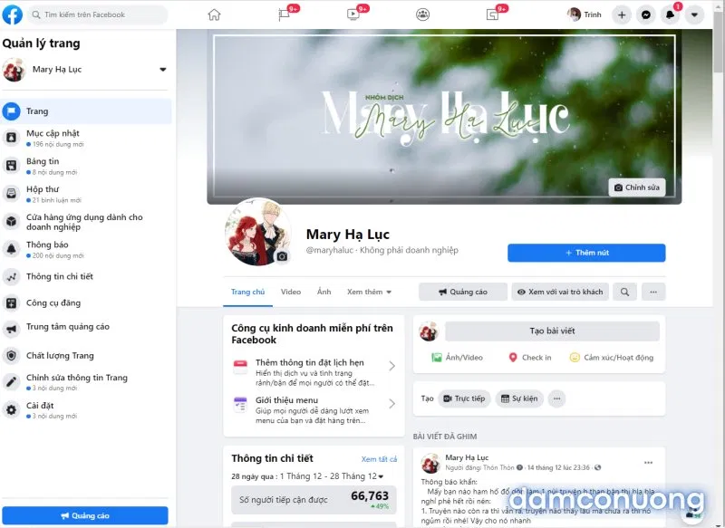725x528 pixels.
Task: Click the Check in location icon
Action: [x=513, y=358]
